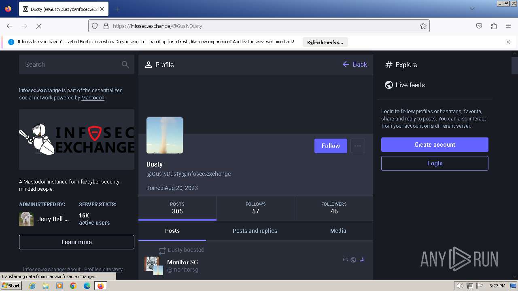Go Back from the profile
The width and height of the screenshot is (518, 291).
(355, 65)
